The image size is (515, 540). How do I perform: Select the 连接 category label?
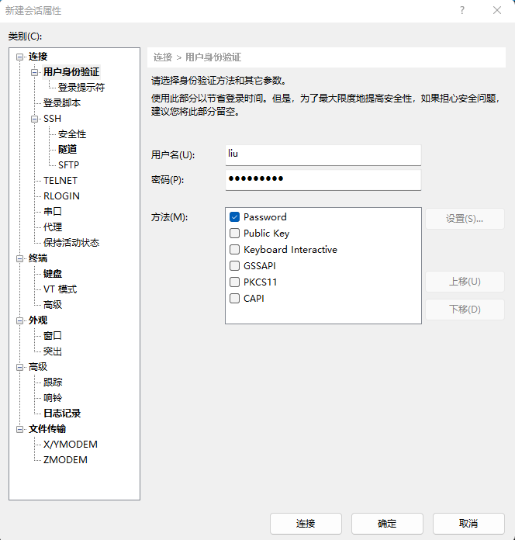click(38, 57)
